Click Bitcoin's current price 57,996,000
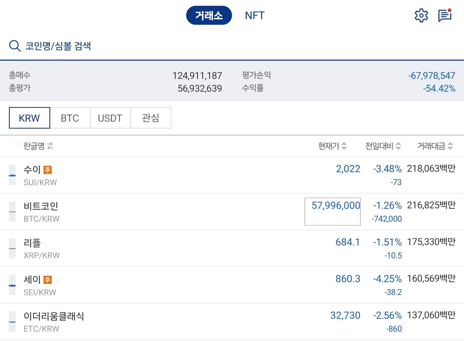Image resolution: width=464 pixels, height=341 pixels. click(x=336, y=206)
